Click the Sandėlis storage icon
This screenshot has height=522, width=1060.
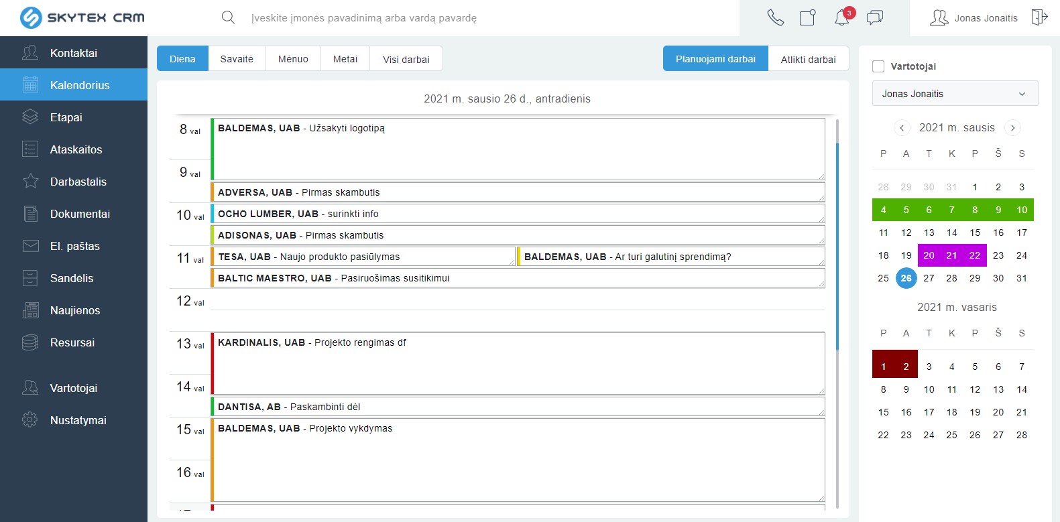pyautogui.click(x=30, y=277)
